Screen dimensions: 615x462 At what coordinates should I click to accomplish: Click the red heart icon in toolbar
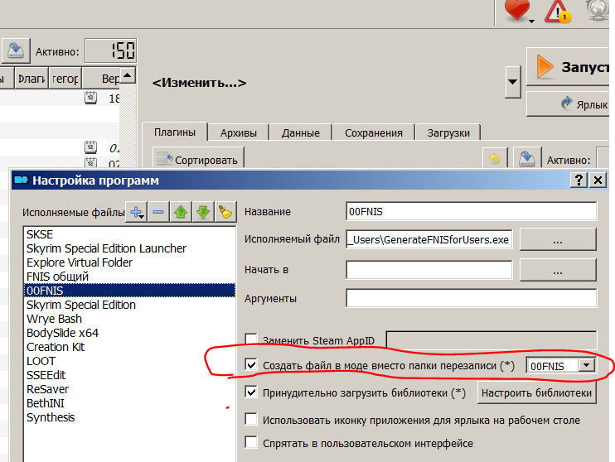(516, 11)
